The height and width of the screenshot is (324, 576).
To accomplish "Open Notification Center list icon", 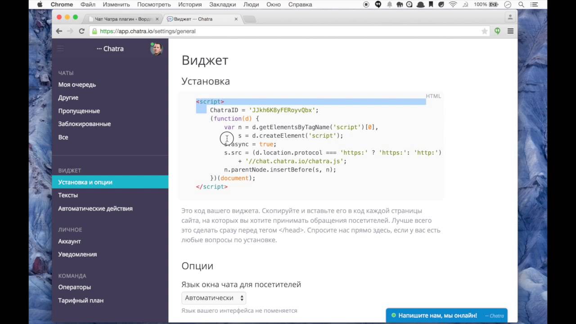I will (534, 4).
